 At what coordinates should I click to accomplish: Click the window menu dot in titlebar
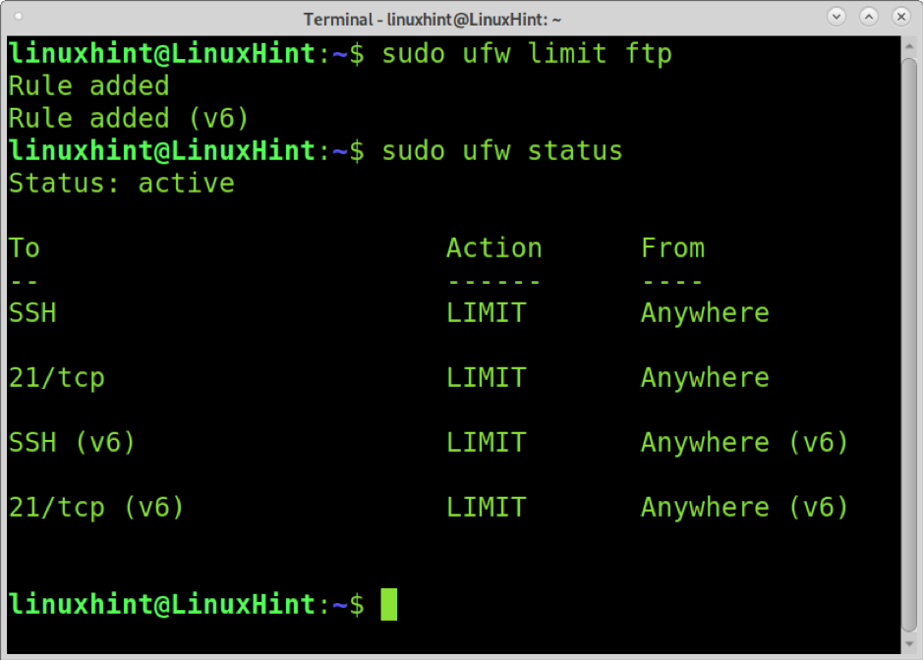point(19,17)
